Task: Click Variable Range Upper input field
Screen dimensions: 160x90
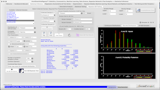Action: [x=112, y=11]
